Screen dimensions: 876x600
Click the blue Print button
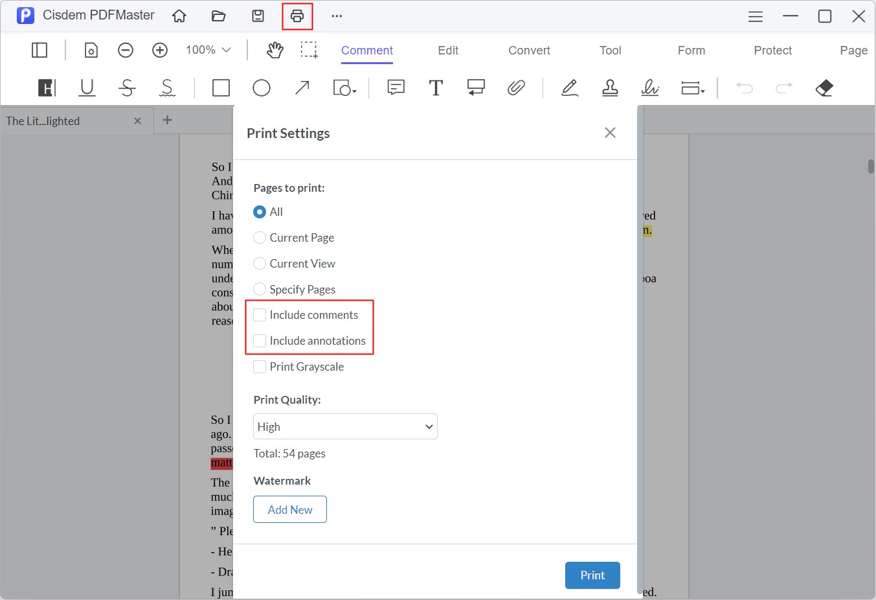click(x=592, y=575)
